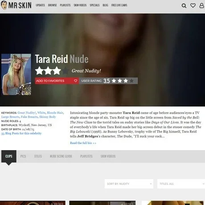
Task: Open Skin Videos in top navigation
Action: tap(80, 5)
